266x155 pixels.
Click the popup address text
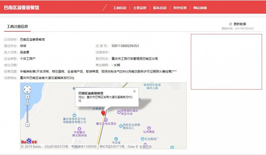(105, 99)
